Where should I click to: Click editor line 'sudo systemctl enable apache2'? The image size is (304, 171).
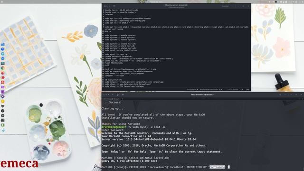point(120,36)
